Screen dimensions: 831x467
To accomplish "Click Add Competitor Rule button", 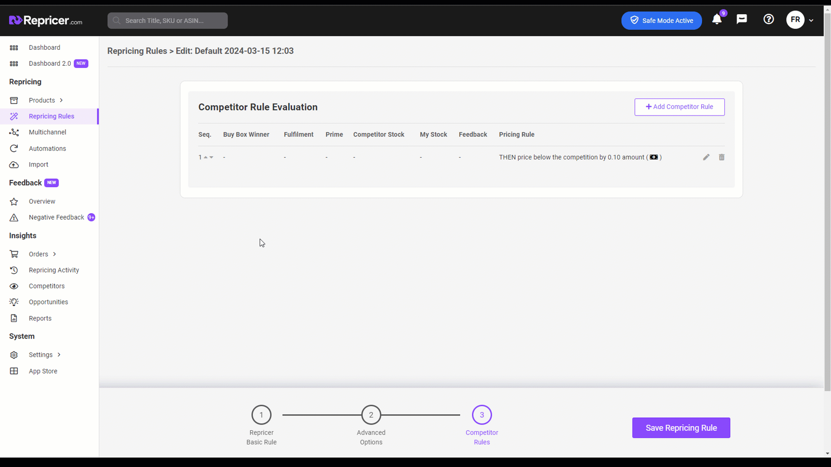I will coord(680,107).
